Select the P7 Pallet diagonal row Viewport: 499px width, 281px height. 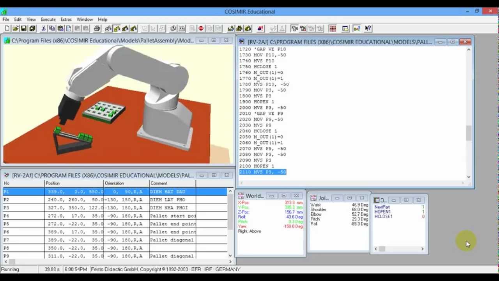click(x=115, y=240)
